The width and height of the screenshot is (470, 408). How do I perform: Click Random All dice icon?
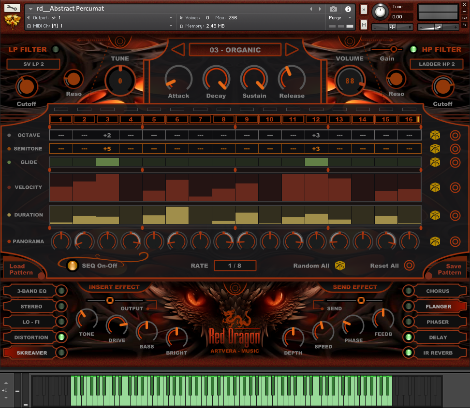(x=340, y=266)
